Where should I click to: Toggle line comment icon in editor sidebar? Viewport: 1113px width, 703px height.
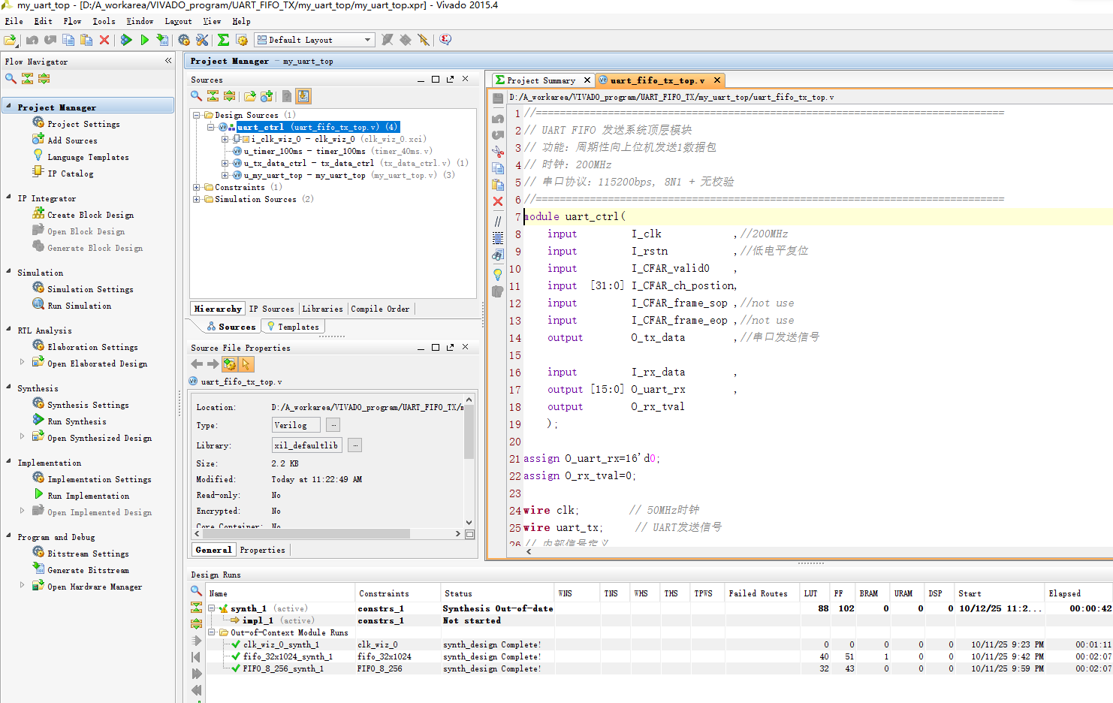click(x=497, y=221)
